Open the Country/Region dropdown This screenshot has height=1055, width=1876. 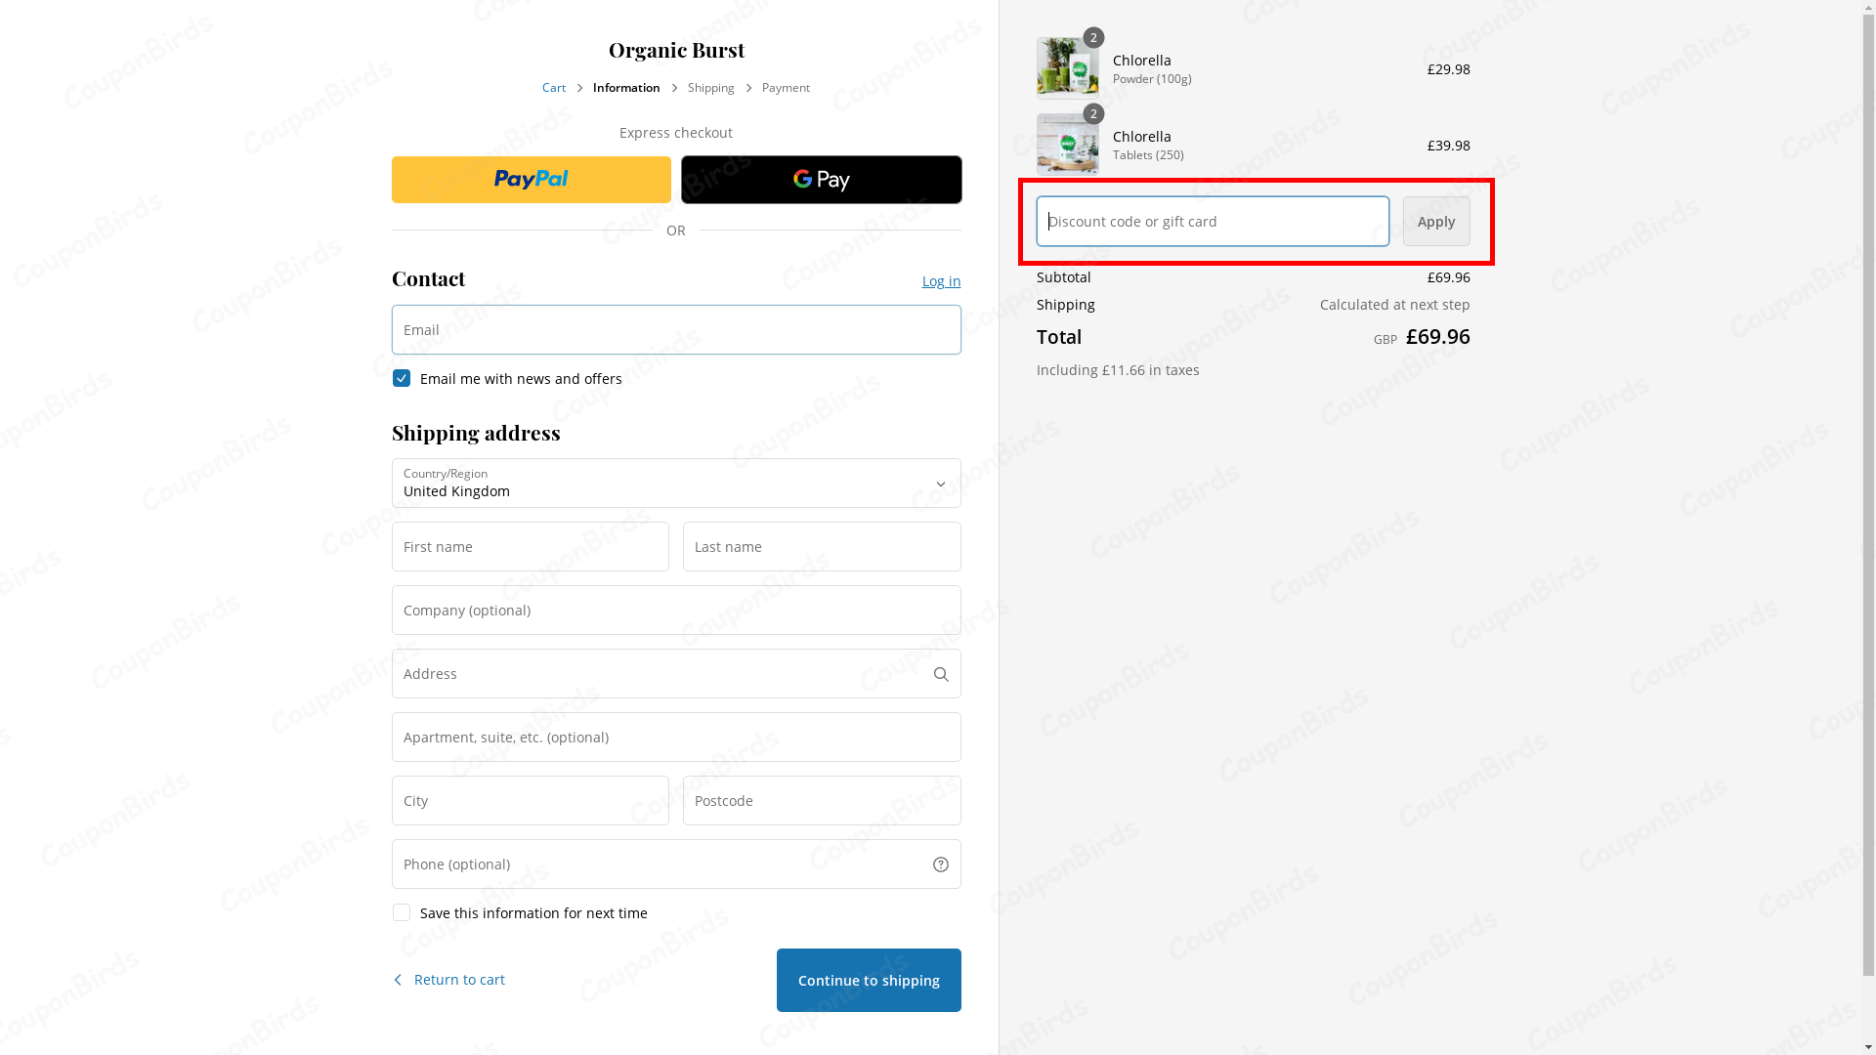(x=676, y=484)
